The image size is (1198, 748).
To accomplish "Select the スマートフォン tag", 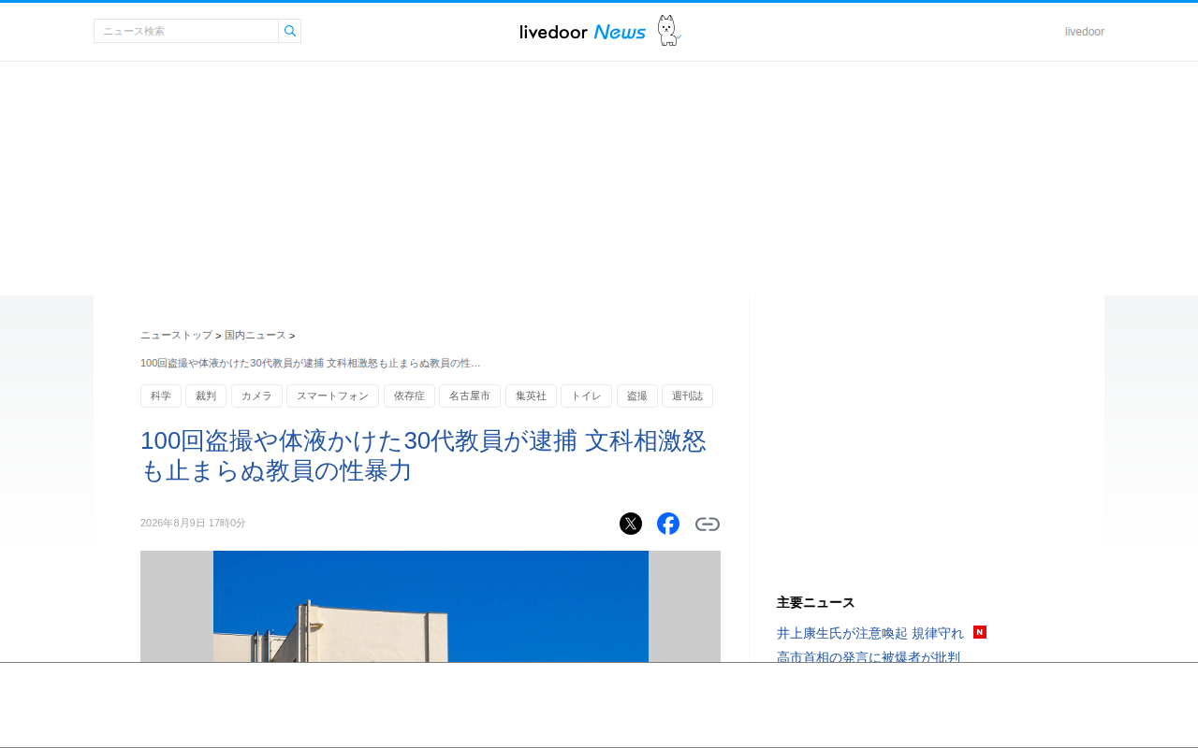I will click(x=332, y=396).
